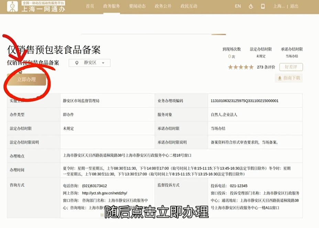Select the 政务服务 navigation tab

(111, 6)
